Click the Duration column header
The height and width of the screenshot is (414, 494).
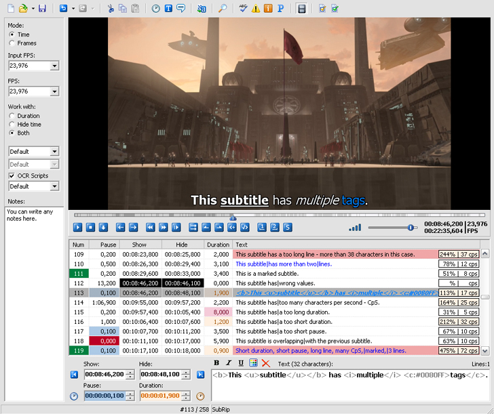218,245
